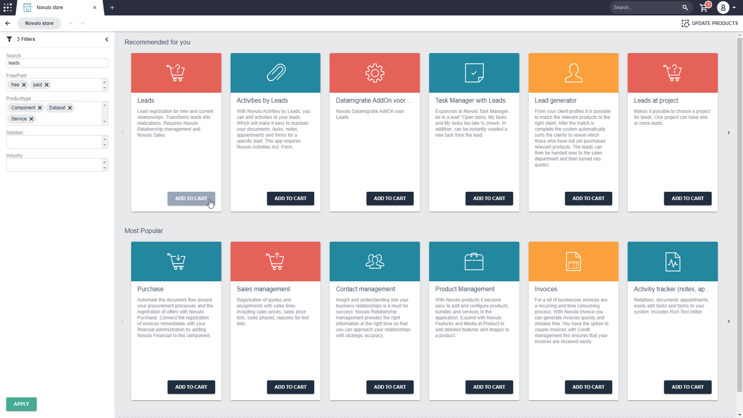Remove the Dataset chip

[x=70, y=108]
